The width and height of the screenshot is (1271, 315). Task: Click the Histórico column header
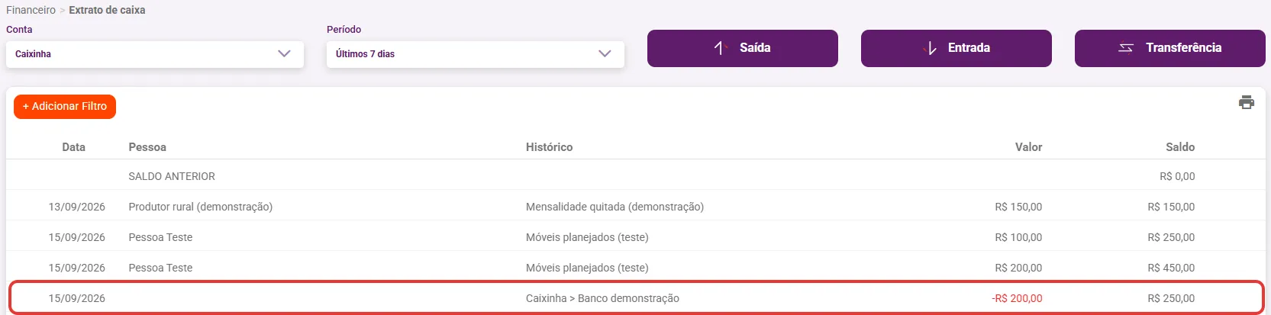coord(549,147)
